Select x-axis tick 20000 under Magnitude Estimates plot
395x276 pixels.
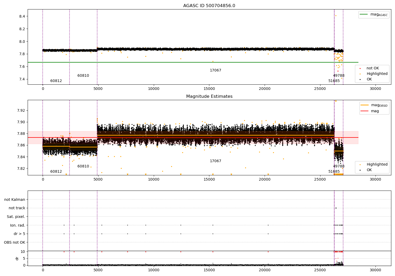(265, 180)
